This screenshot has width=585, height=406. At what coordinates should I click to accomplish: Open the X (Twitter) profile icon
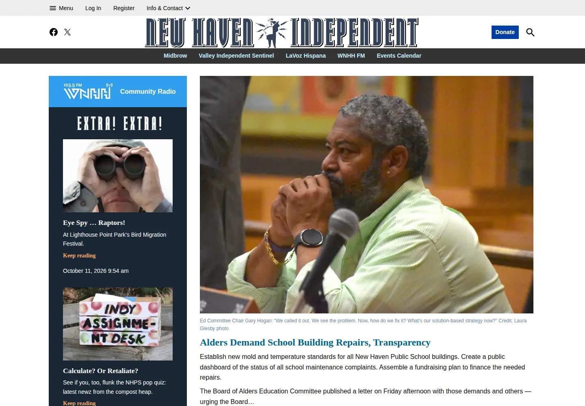(67, 32)
